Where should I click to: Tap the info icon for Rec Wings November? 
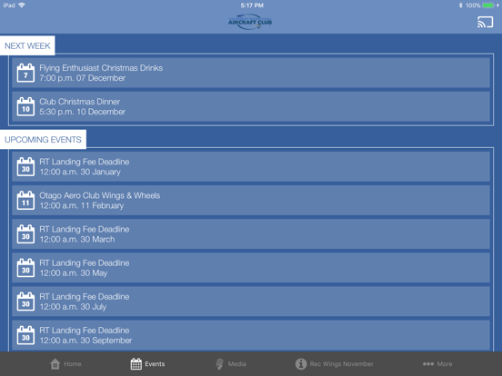[301, 364]
